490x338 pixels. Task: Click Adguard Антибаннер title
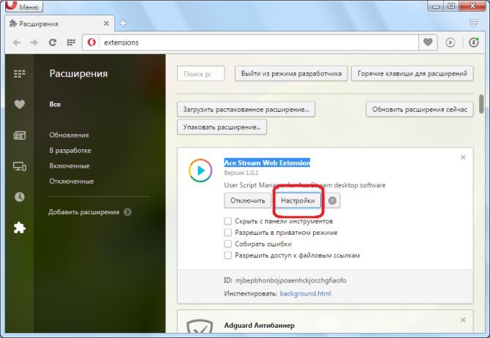(260, 325)
